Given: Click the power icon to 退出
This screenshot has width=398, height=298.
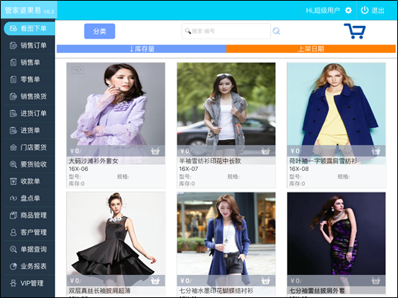Looking at the screenshot, I should [364, 10].
